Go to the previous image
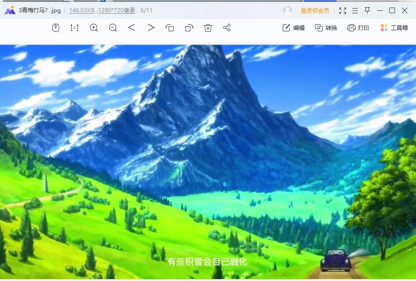Image resolution: width=416 pixels, height=281 pixels. pos(132,28)
